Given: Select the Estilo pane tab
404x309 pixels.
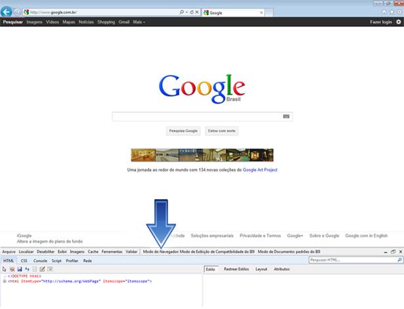Looking at the screenshot, I should pyautogui.click(x=210, y=270).
